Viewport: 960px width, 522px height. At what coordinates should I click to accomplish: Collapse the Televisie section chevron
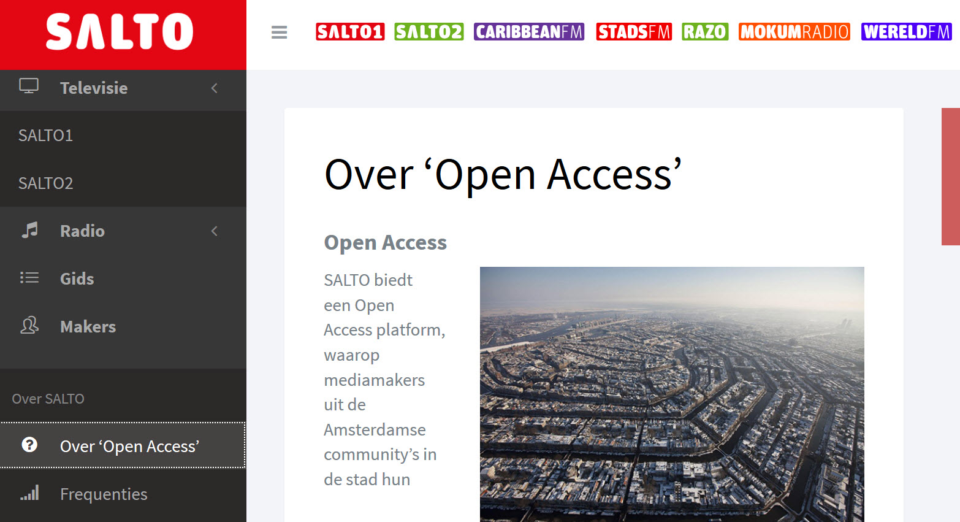point(215,88)
